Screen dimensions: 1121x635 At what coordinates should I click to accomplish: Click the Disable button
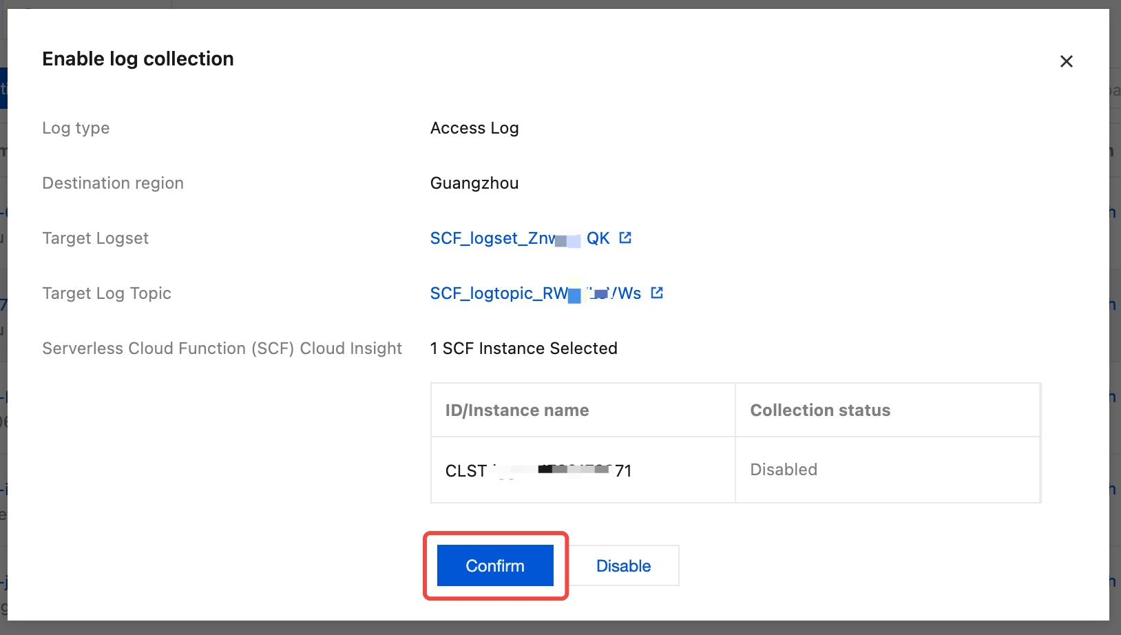tap(623, 565)
